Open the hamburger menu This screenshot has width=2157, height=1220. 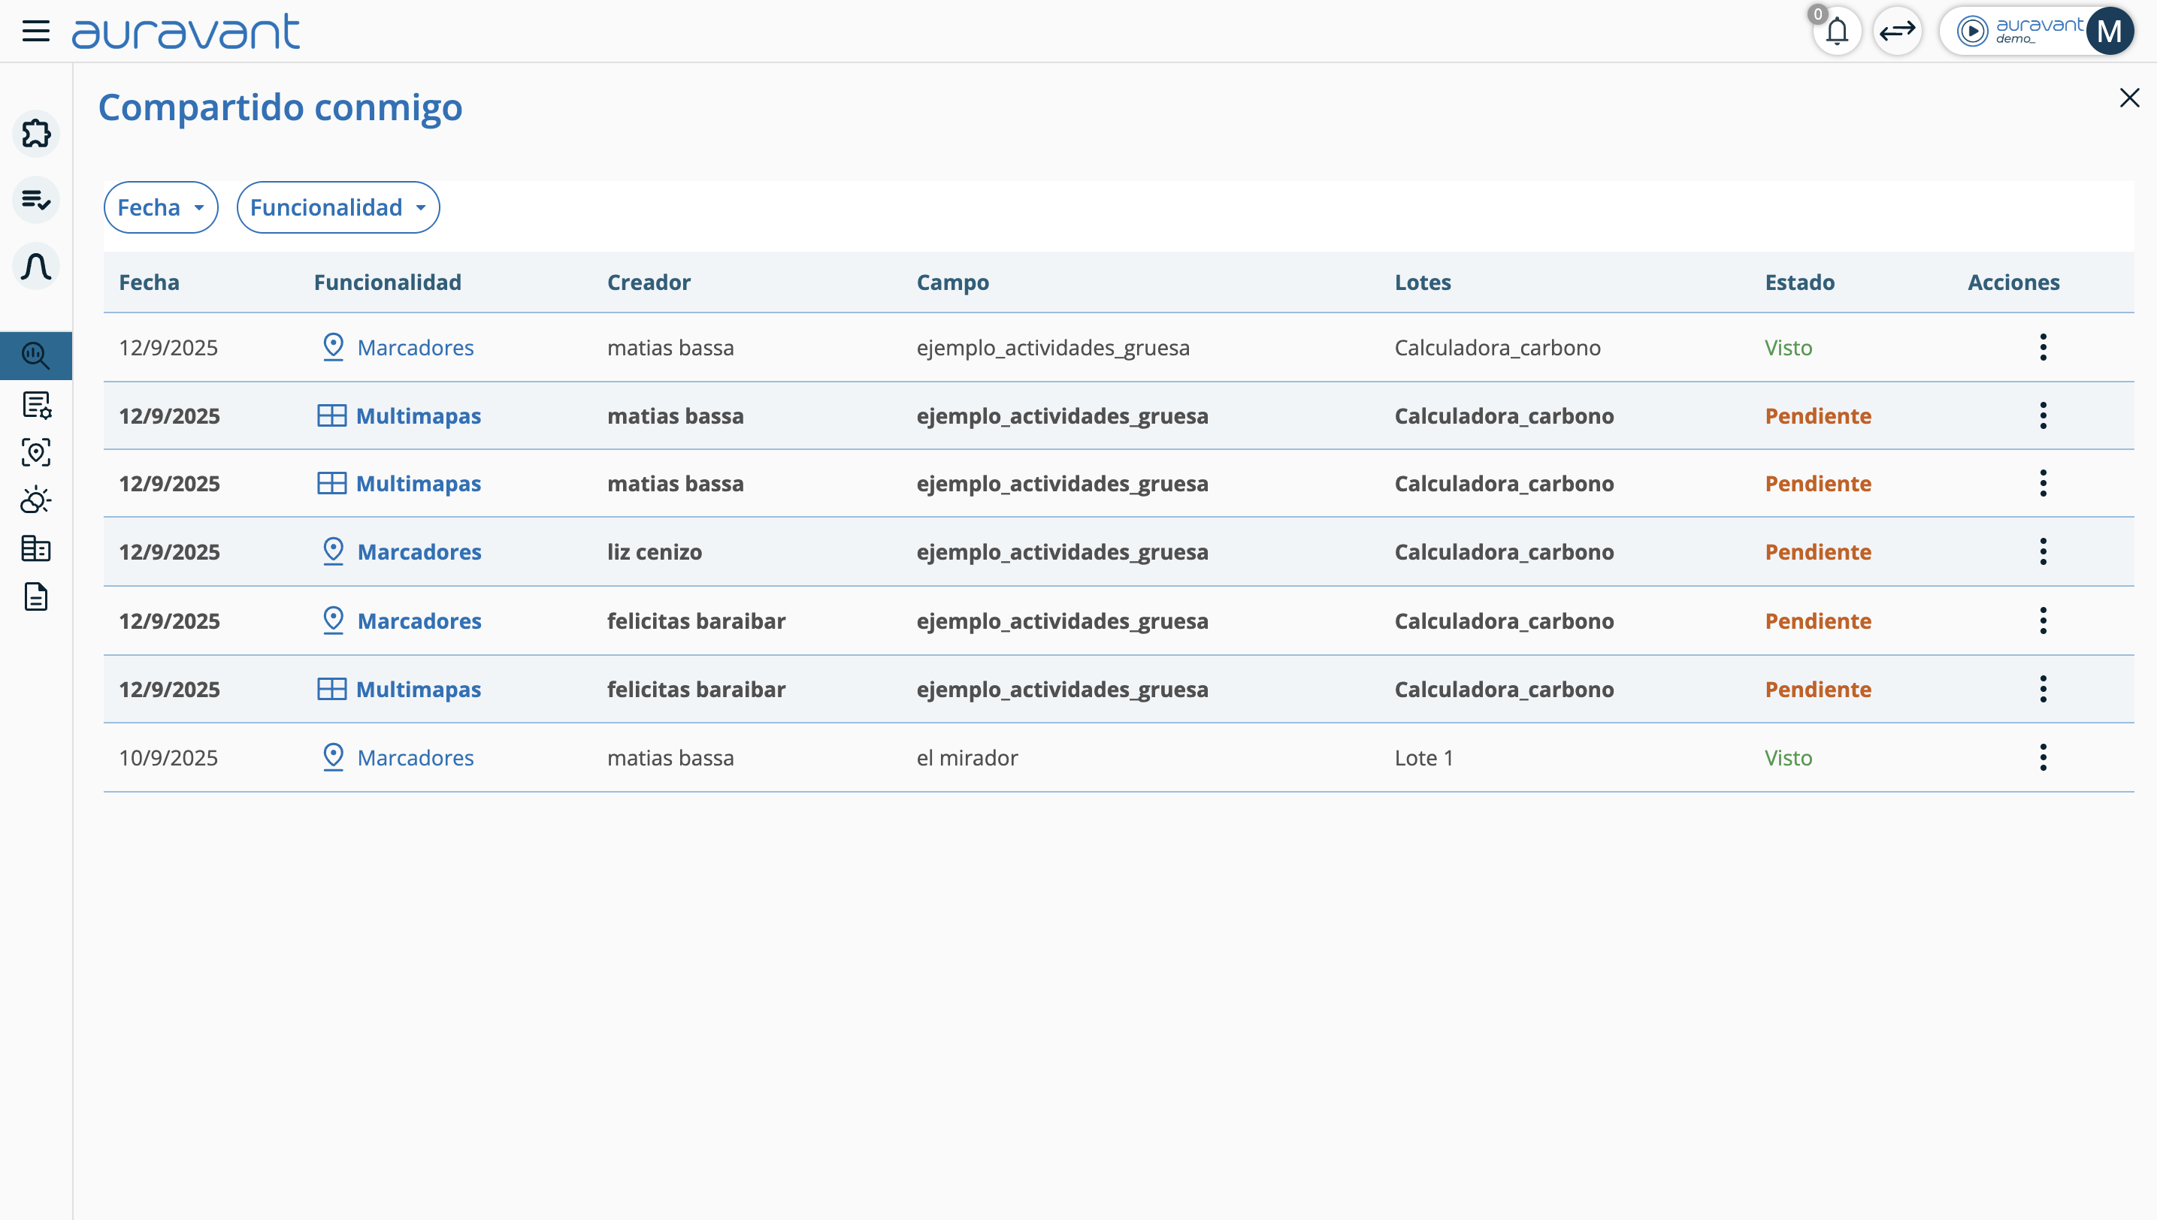(x=35, y=31)
